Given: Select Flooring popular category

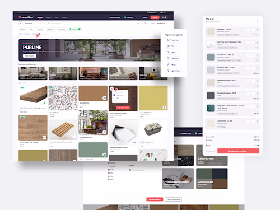Looking at the screenshot, I should click(173, 40).
